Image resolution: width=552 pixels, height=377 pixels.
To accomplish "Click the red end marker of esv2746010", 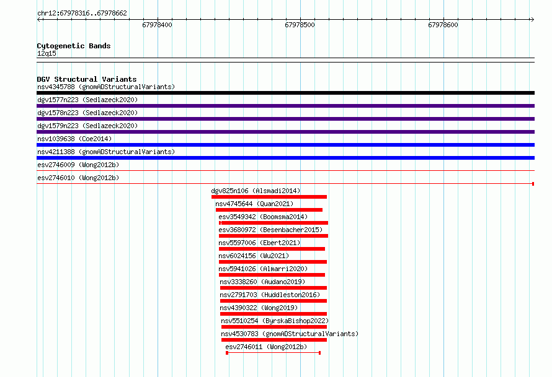I will coord(533,184).
